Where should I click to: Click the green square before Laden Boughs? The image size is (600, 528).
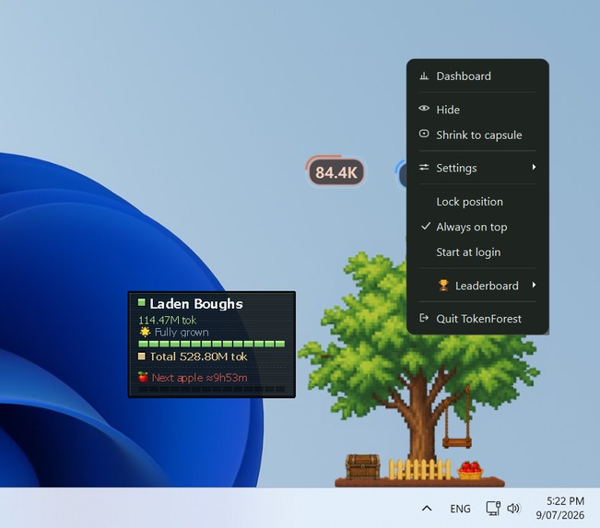click(142, 302)
